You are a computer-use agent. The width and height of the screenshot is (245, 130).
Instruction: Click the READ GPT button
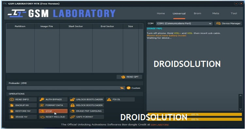tap(129, 77)
